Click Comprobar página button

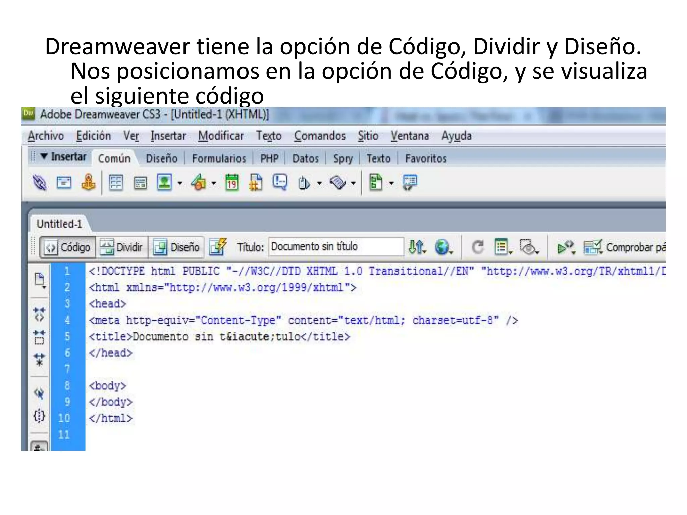click(x=624, y=247)
